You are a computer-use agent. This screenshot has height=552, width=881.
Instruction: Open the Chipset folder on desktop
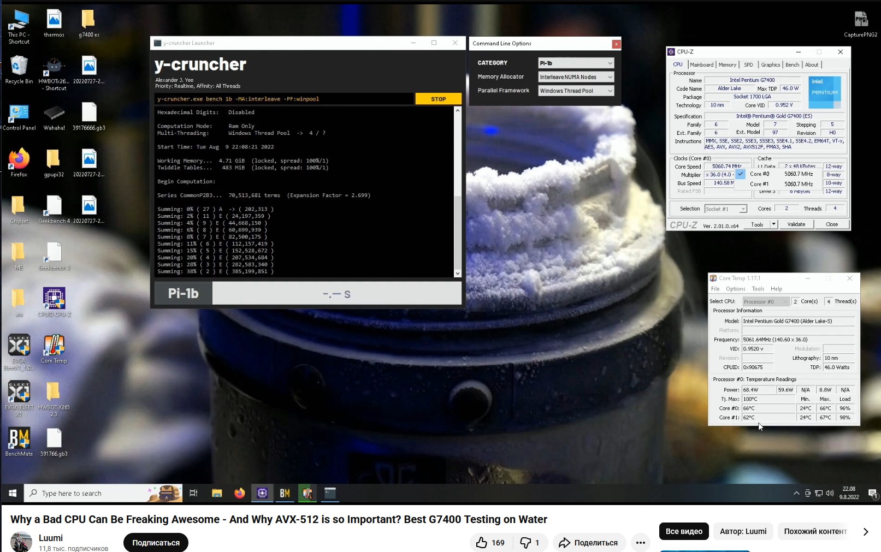click(x=19, y=210)
